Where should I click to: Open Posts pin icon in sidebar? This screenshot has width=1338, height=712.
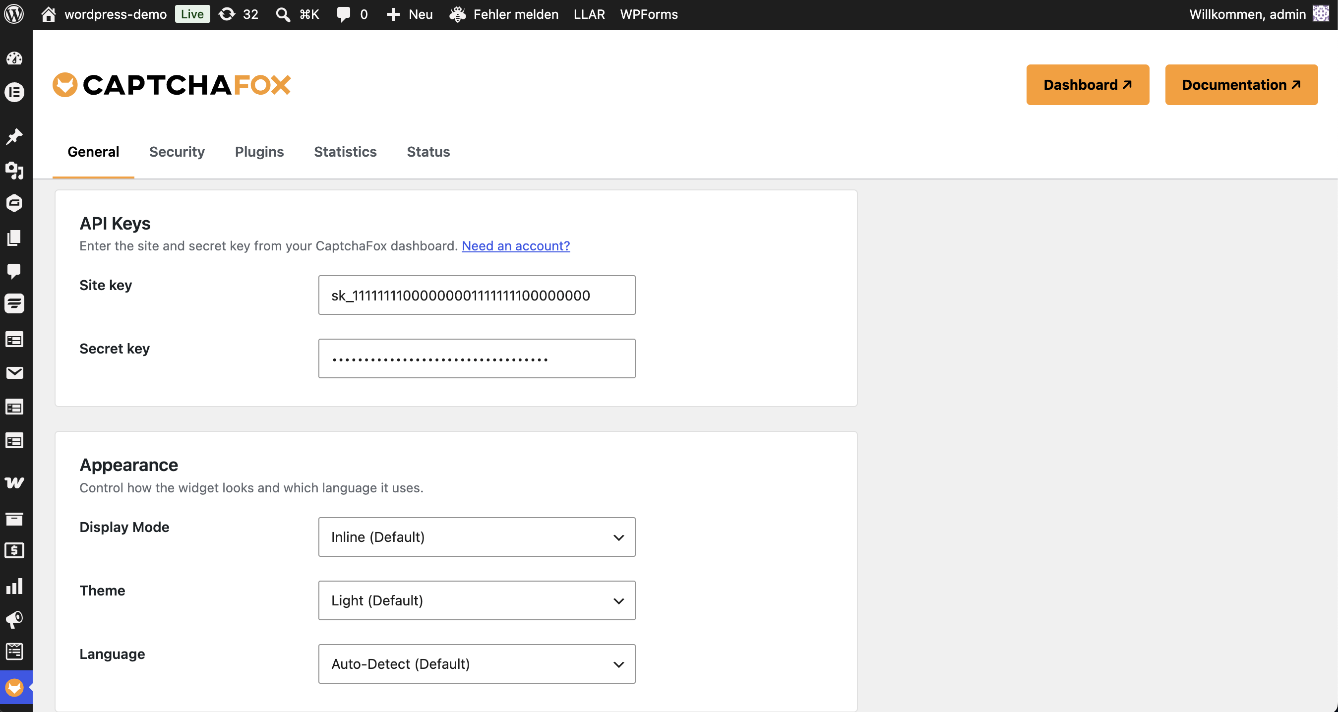coord(14,136)
